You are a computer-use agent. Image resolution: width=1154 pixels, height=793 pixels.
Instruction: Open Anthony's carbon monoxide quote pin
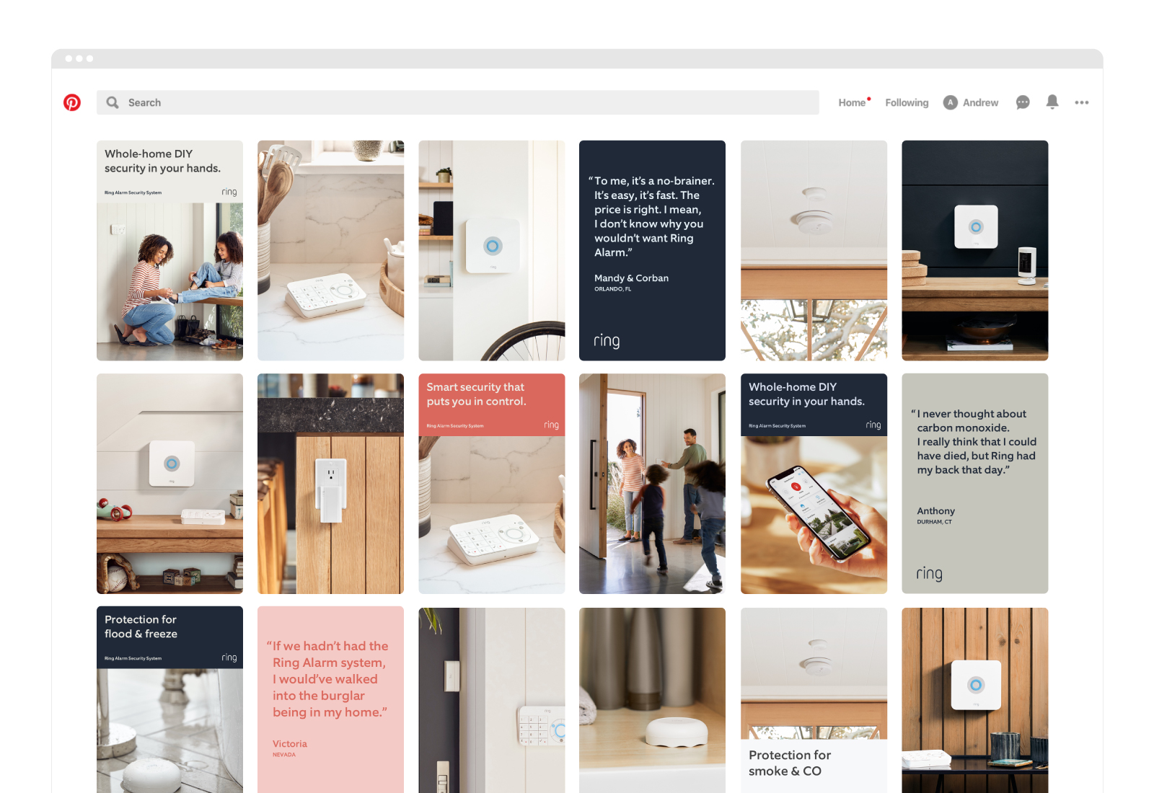click(974, 483)
